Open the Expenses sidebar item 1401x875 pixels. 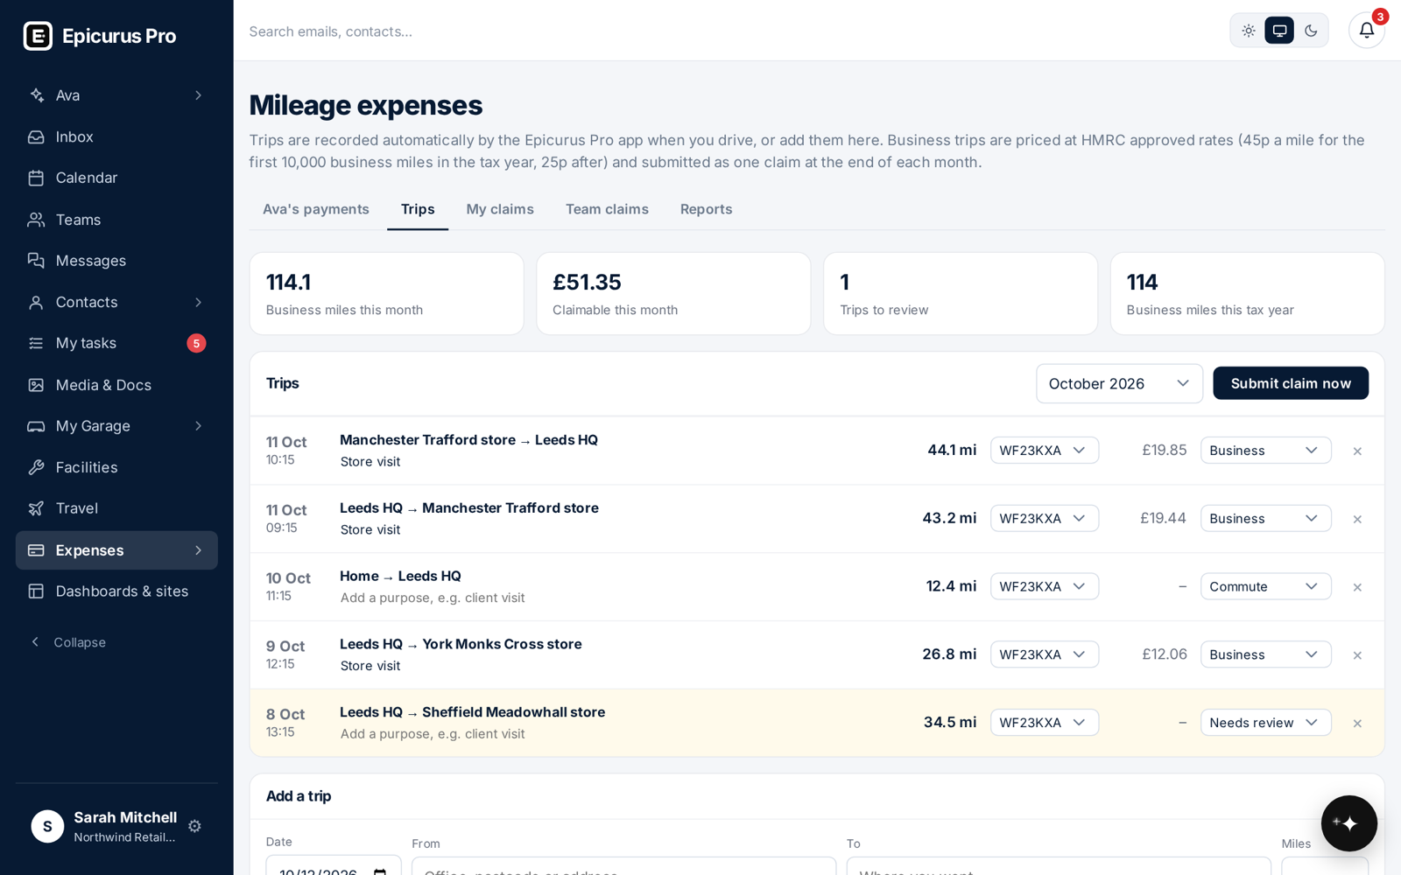pos(116,550)
